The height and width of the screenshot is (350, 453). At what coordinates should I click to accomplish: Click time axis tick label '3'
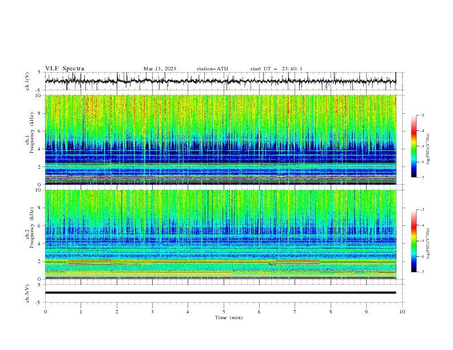[152, 312]
